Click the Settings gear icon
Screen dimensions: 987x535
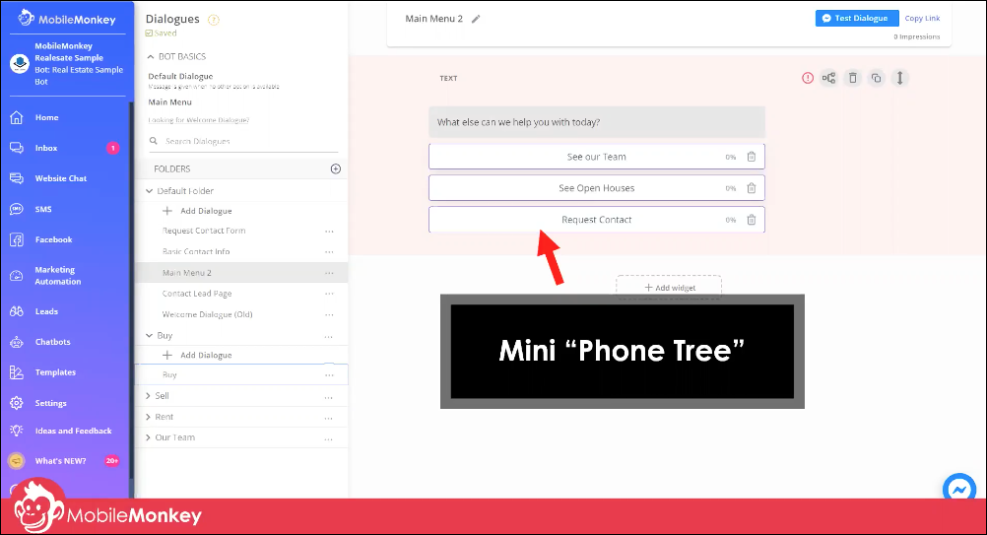coord(17,403)
